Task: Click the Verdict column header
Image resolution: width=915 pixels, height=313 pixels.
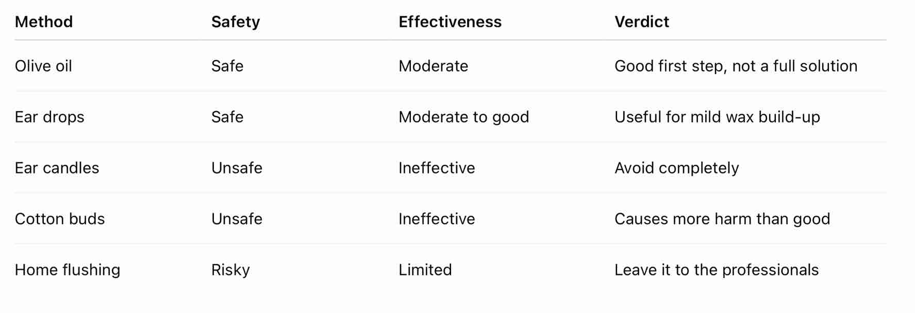Action: pos(641,22)
